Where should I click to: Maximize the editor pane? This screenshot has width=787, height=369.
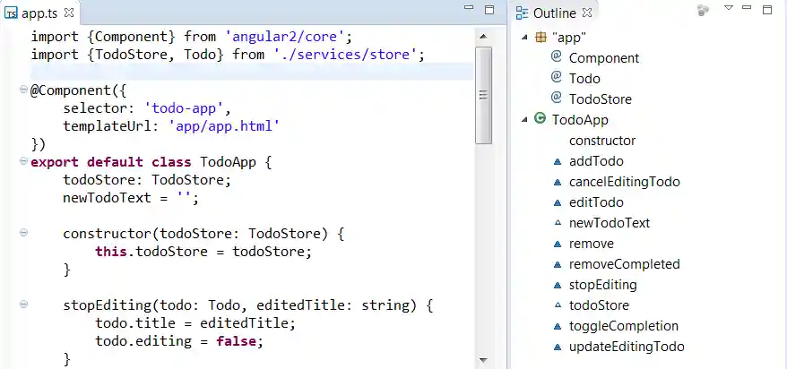coord(489,10)
